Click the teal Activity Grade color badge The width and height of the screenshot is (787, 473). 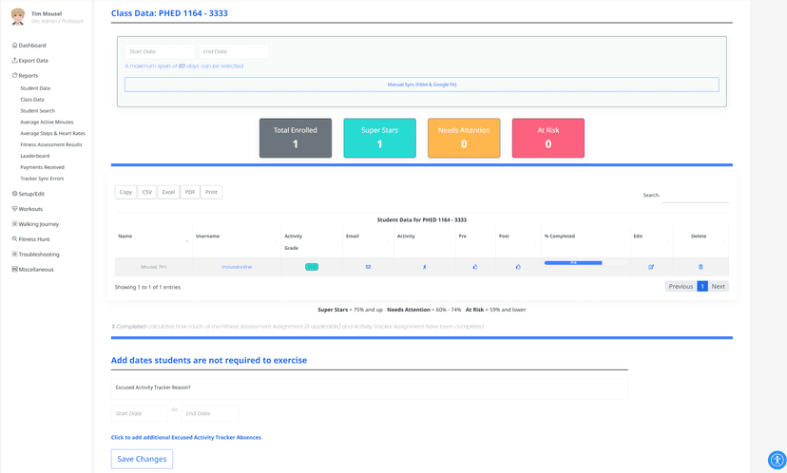point(312,267)
